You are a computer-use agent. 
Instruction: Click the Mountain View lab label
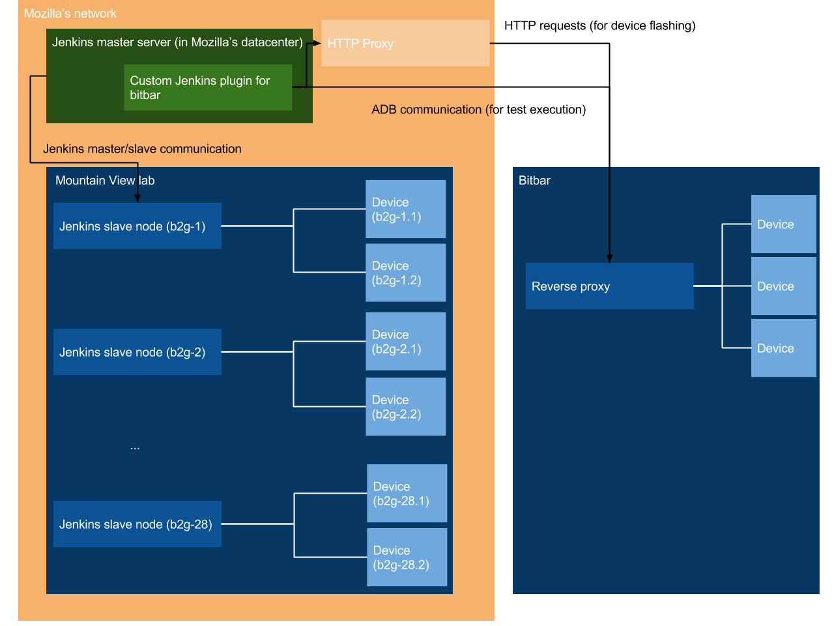105,181
